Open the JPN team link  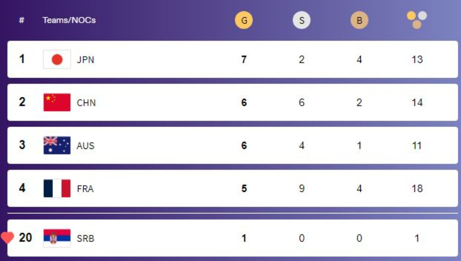click(x=86, y=59)
